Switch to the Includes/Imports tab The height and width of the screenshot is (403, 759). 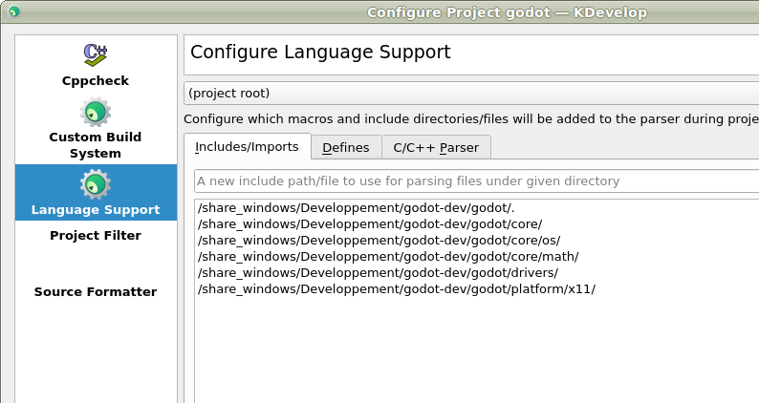(x=247, y=147)
